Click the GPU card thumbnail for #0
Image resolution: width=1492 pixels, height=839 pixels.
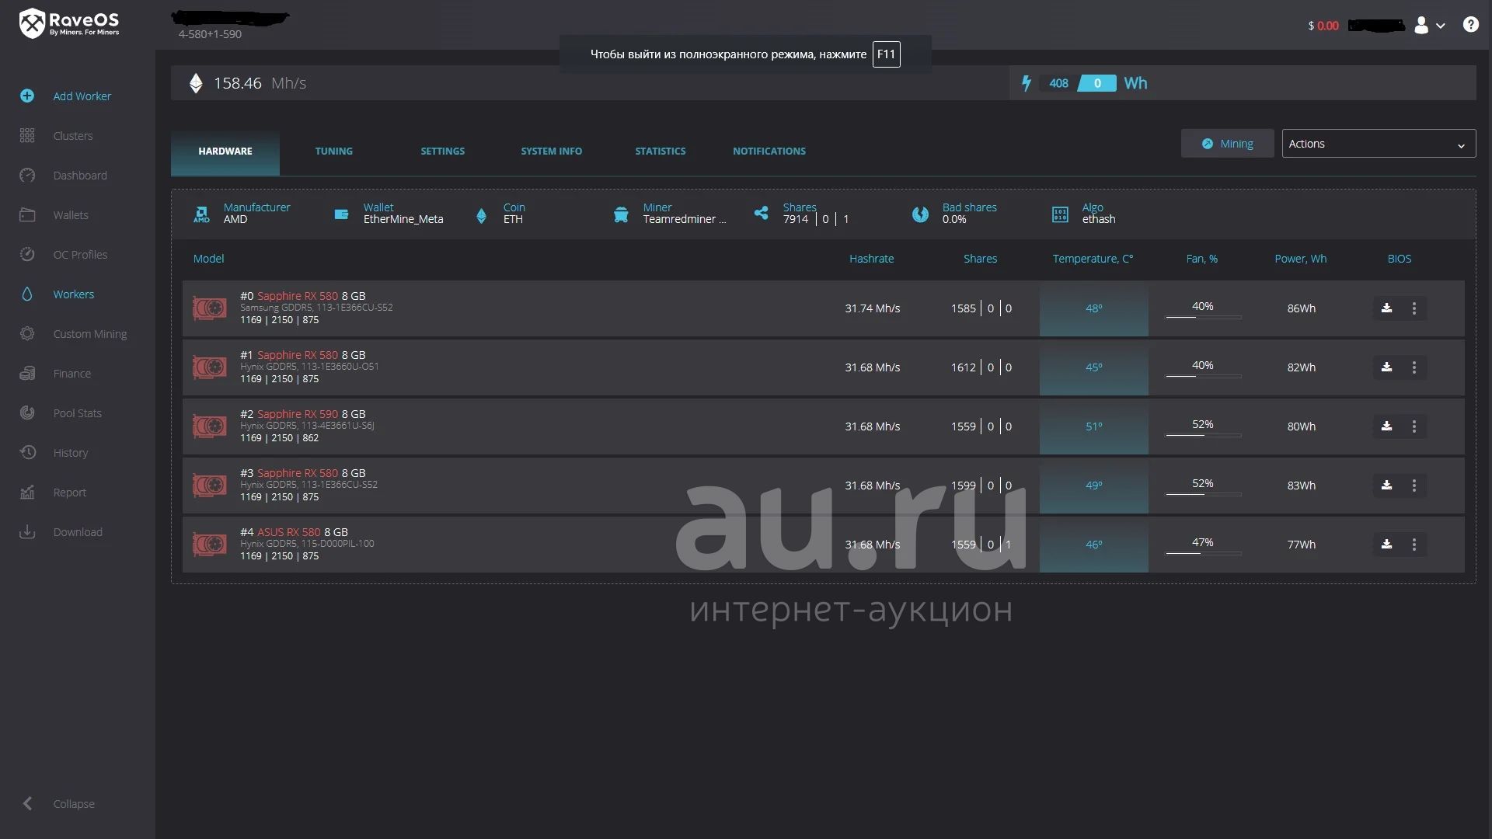[x=210, y=308]
